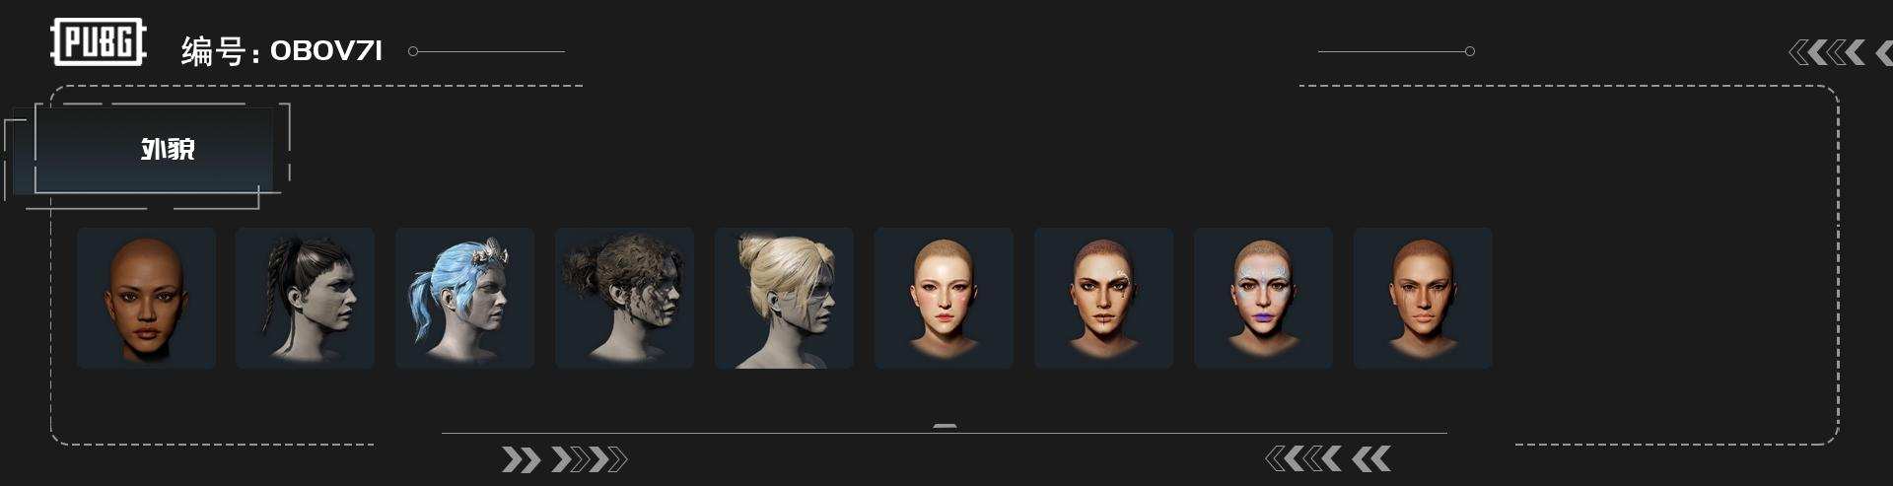Viewport: 1893px width, 486px height.
Task: Select the dark smoky eye makeup face
Action: (x=1103, y=298)
